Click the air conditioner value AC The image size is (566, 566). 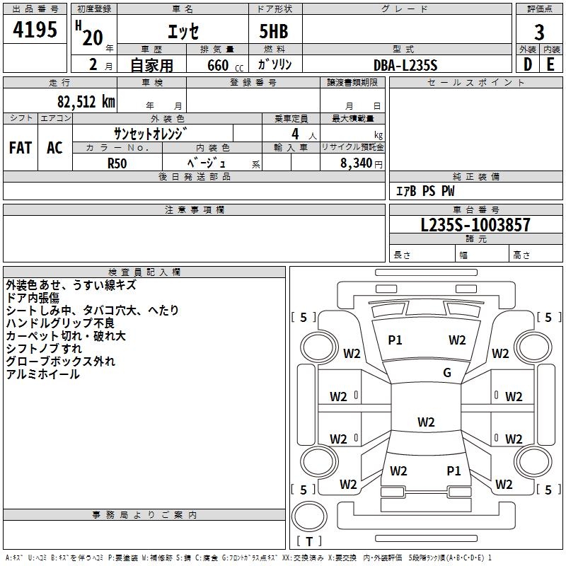pyautogui.click(x=54, y=148)
